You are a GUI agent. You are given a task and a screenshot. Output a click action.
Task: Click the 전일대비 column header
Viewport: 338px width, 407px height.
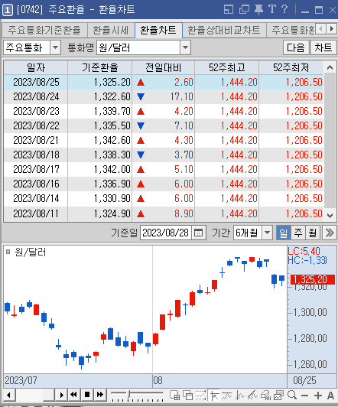click(x=164, y=68)
